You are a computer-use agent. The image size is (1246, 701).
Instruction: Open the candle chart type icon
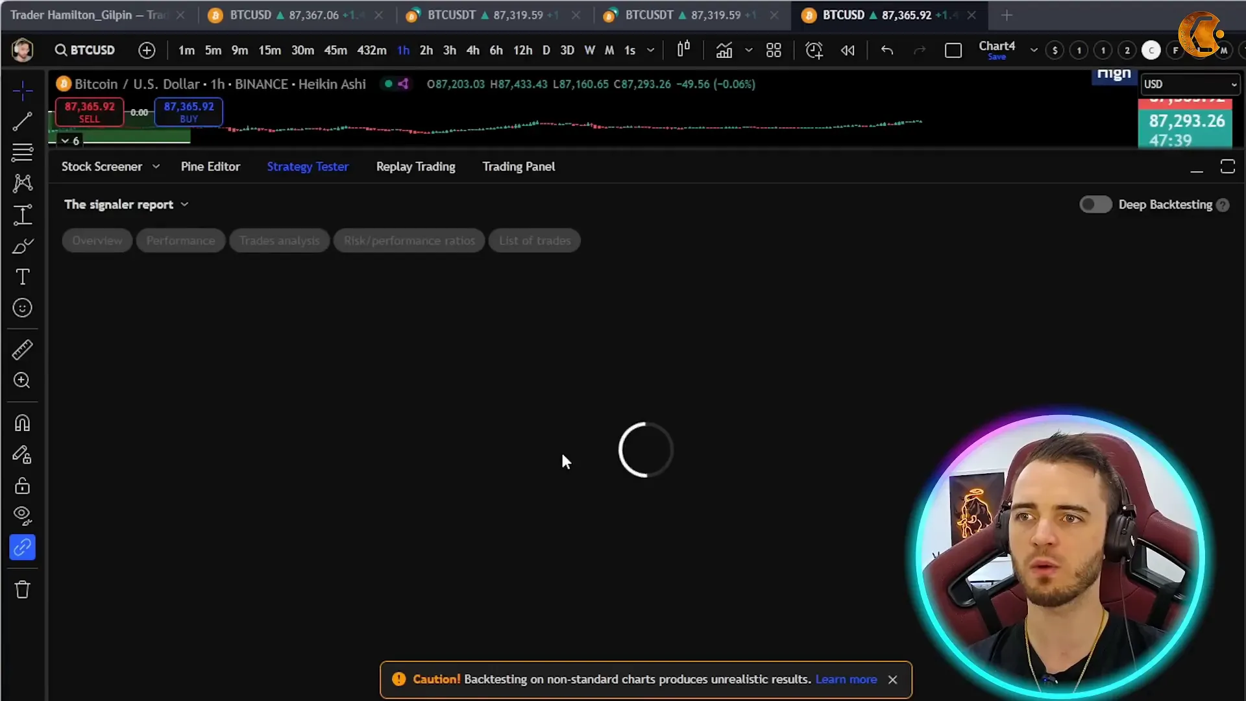click(x=683, y=50)
